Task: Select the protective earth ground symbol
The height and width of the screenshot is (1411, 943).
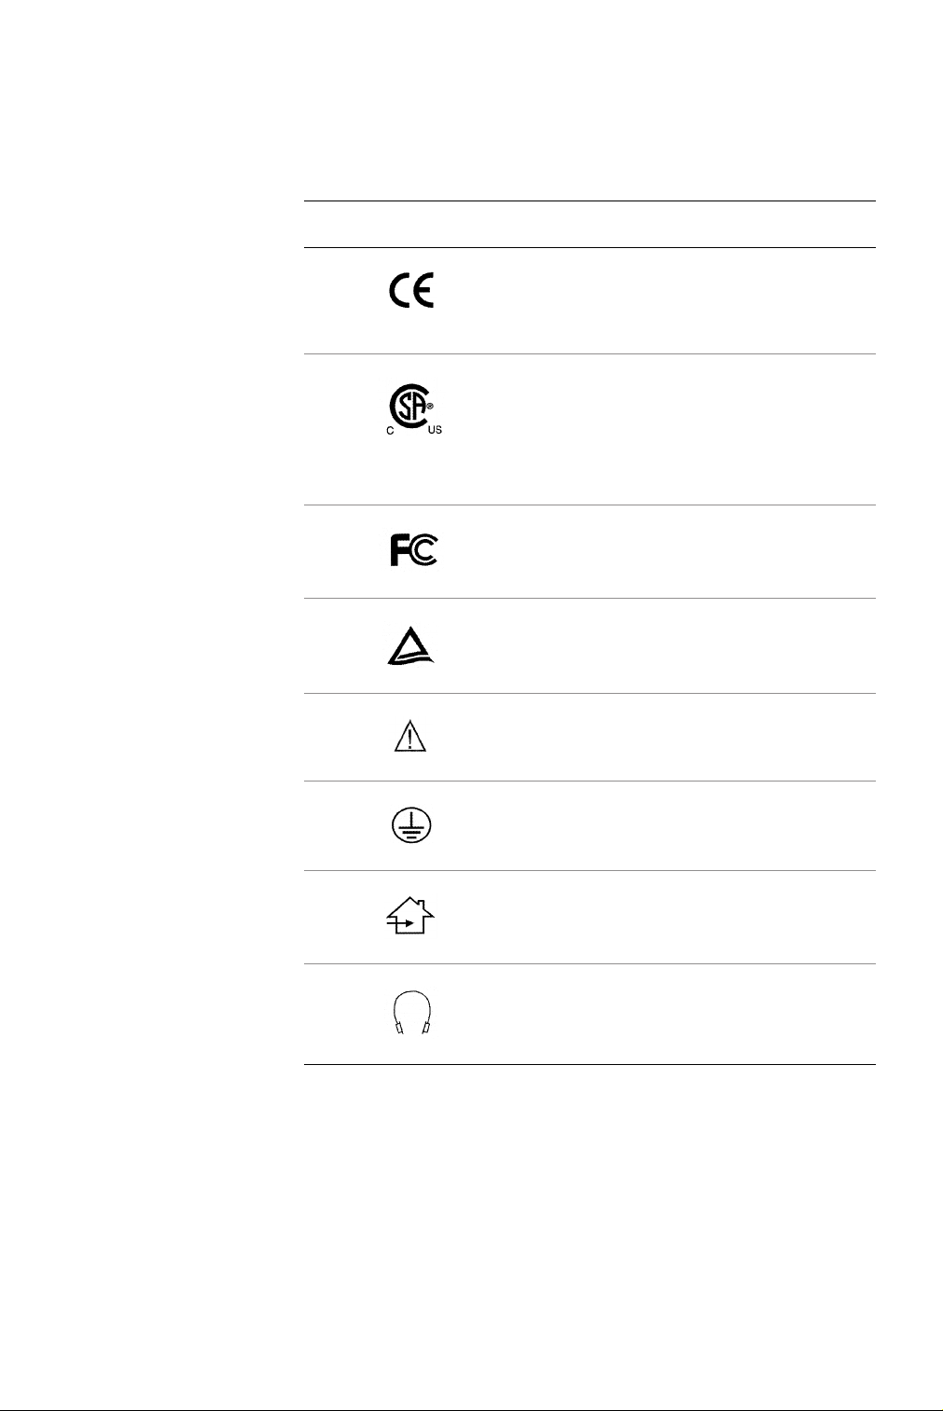Action: click(x=410, y=826)
